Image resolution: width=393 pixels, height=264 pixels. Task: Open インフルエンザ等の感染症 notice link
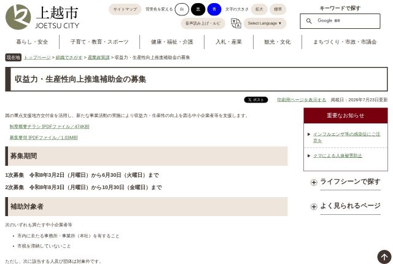346,138
